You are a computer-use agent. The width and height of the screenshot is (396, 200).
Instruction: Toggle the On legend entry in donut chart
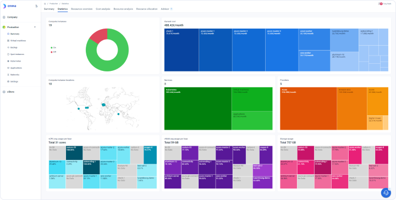click(x=53, y=47)
